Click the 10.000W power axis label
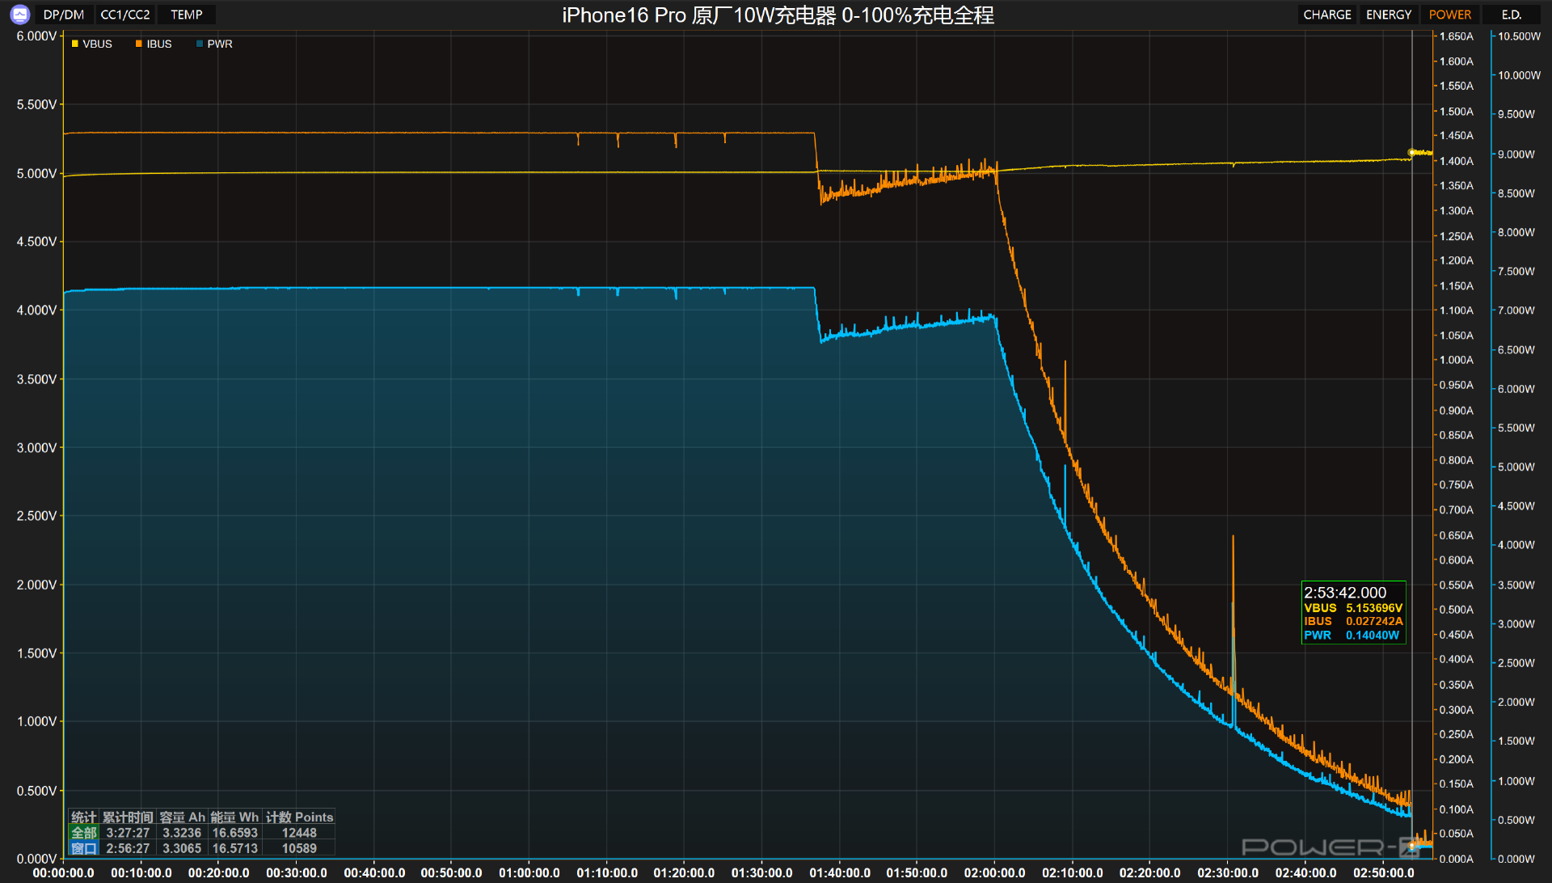The height and width of the screenshot is (883, 1552). (1520, 75)
